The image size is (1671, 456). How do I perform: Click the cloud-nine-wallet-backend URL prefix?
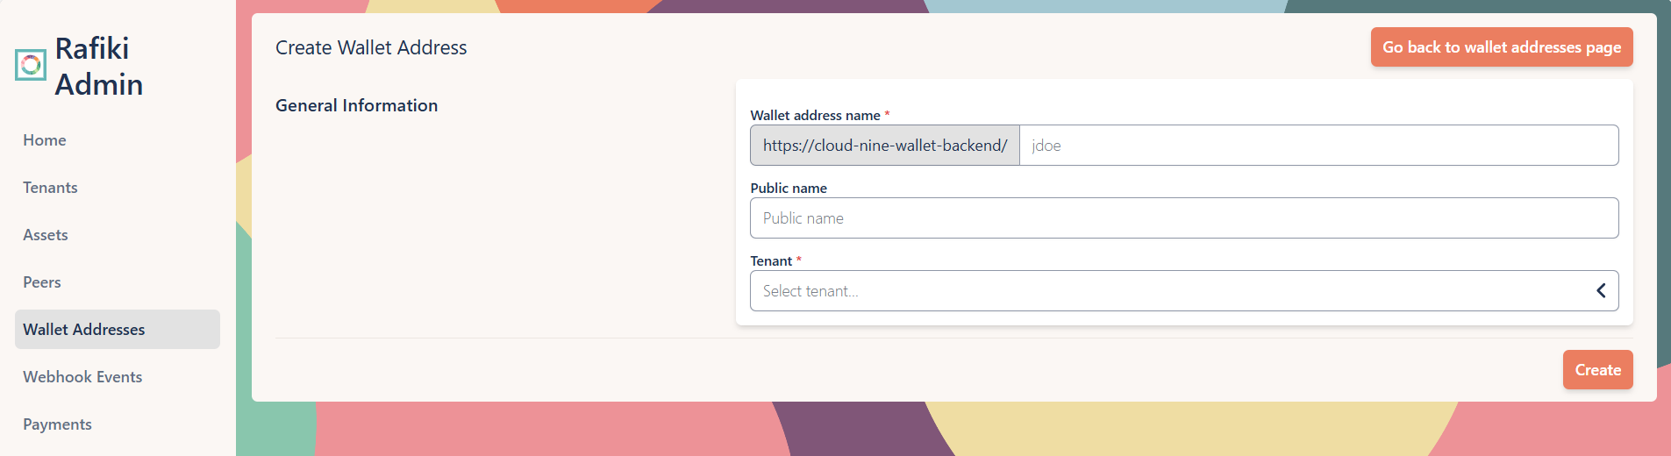pyautogui.click(x=884, y=146)
